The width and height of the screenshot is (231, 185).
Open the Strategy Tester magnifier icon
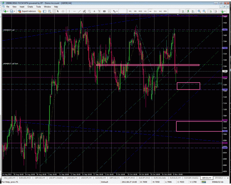(50, 11)
